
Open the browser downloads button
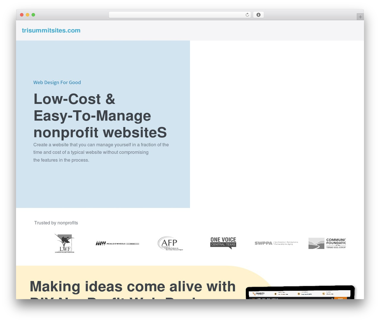point(258,15)
